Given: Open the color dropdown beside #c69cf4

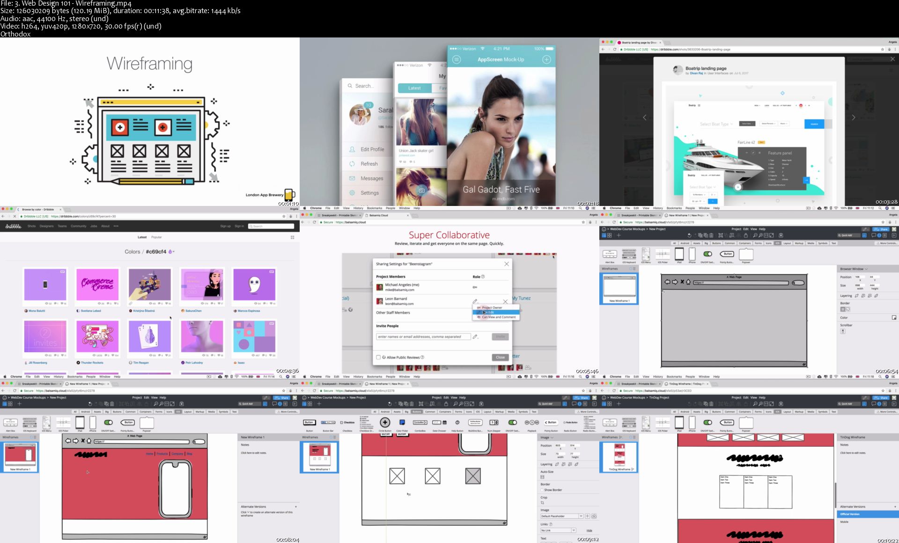Looking at the screenshot, I should pyautogui.click(x=171, y=252).
